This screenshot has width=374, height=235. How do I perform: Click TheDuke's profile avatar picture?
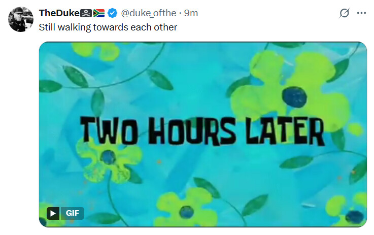(21, 19)
